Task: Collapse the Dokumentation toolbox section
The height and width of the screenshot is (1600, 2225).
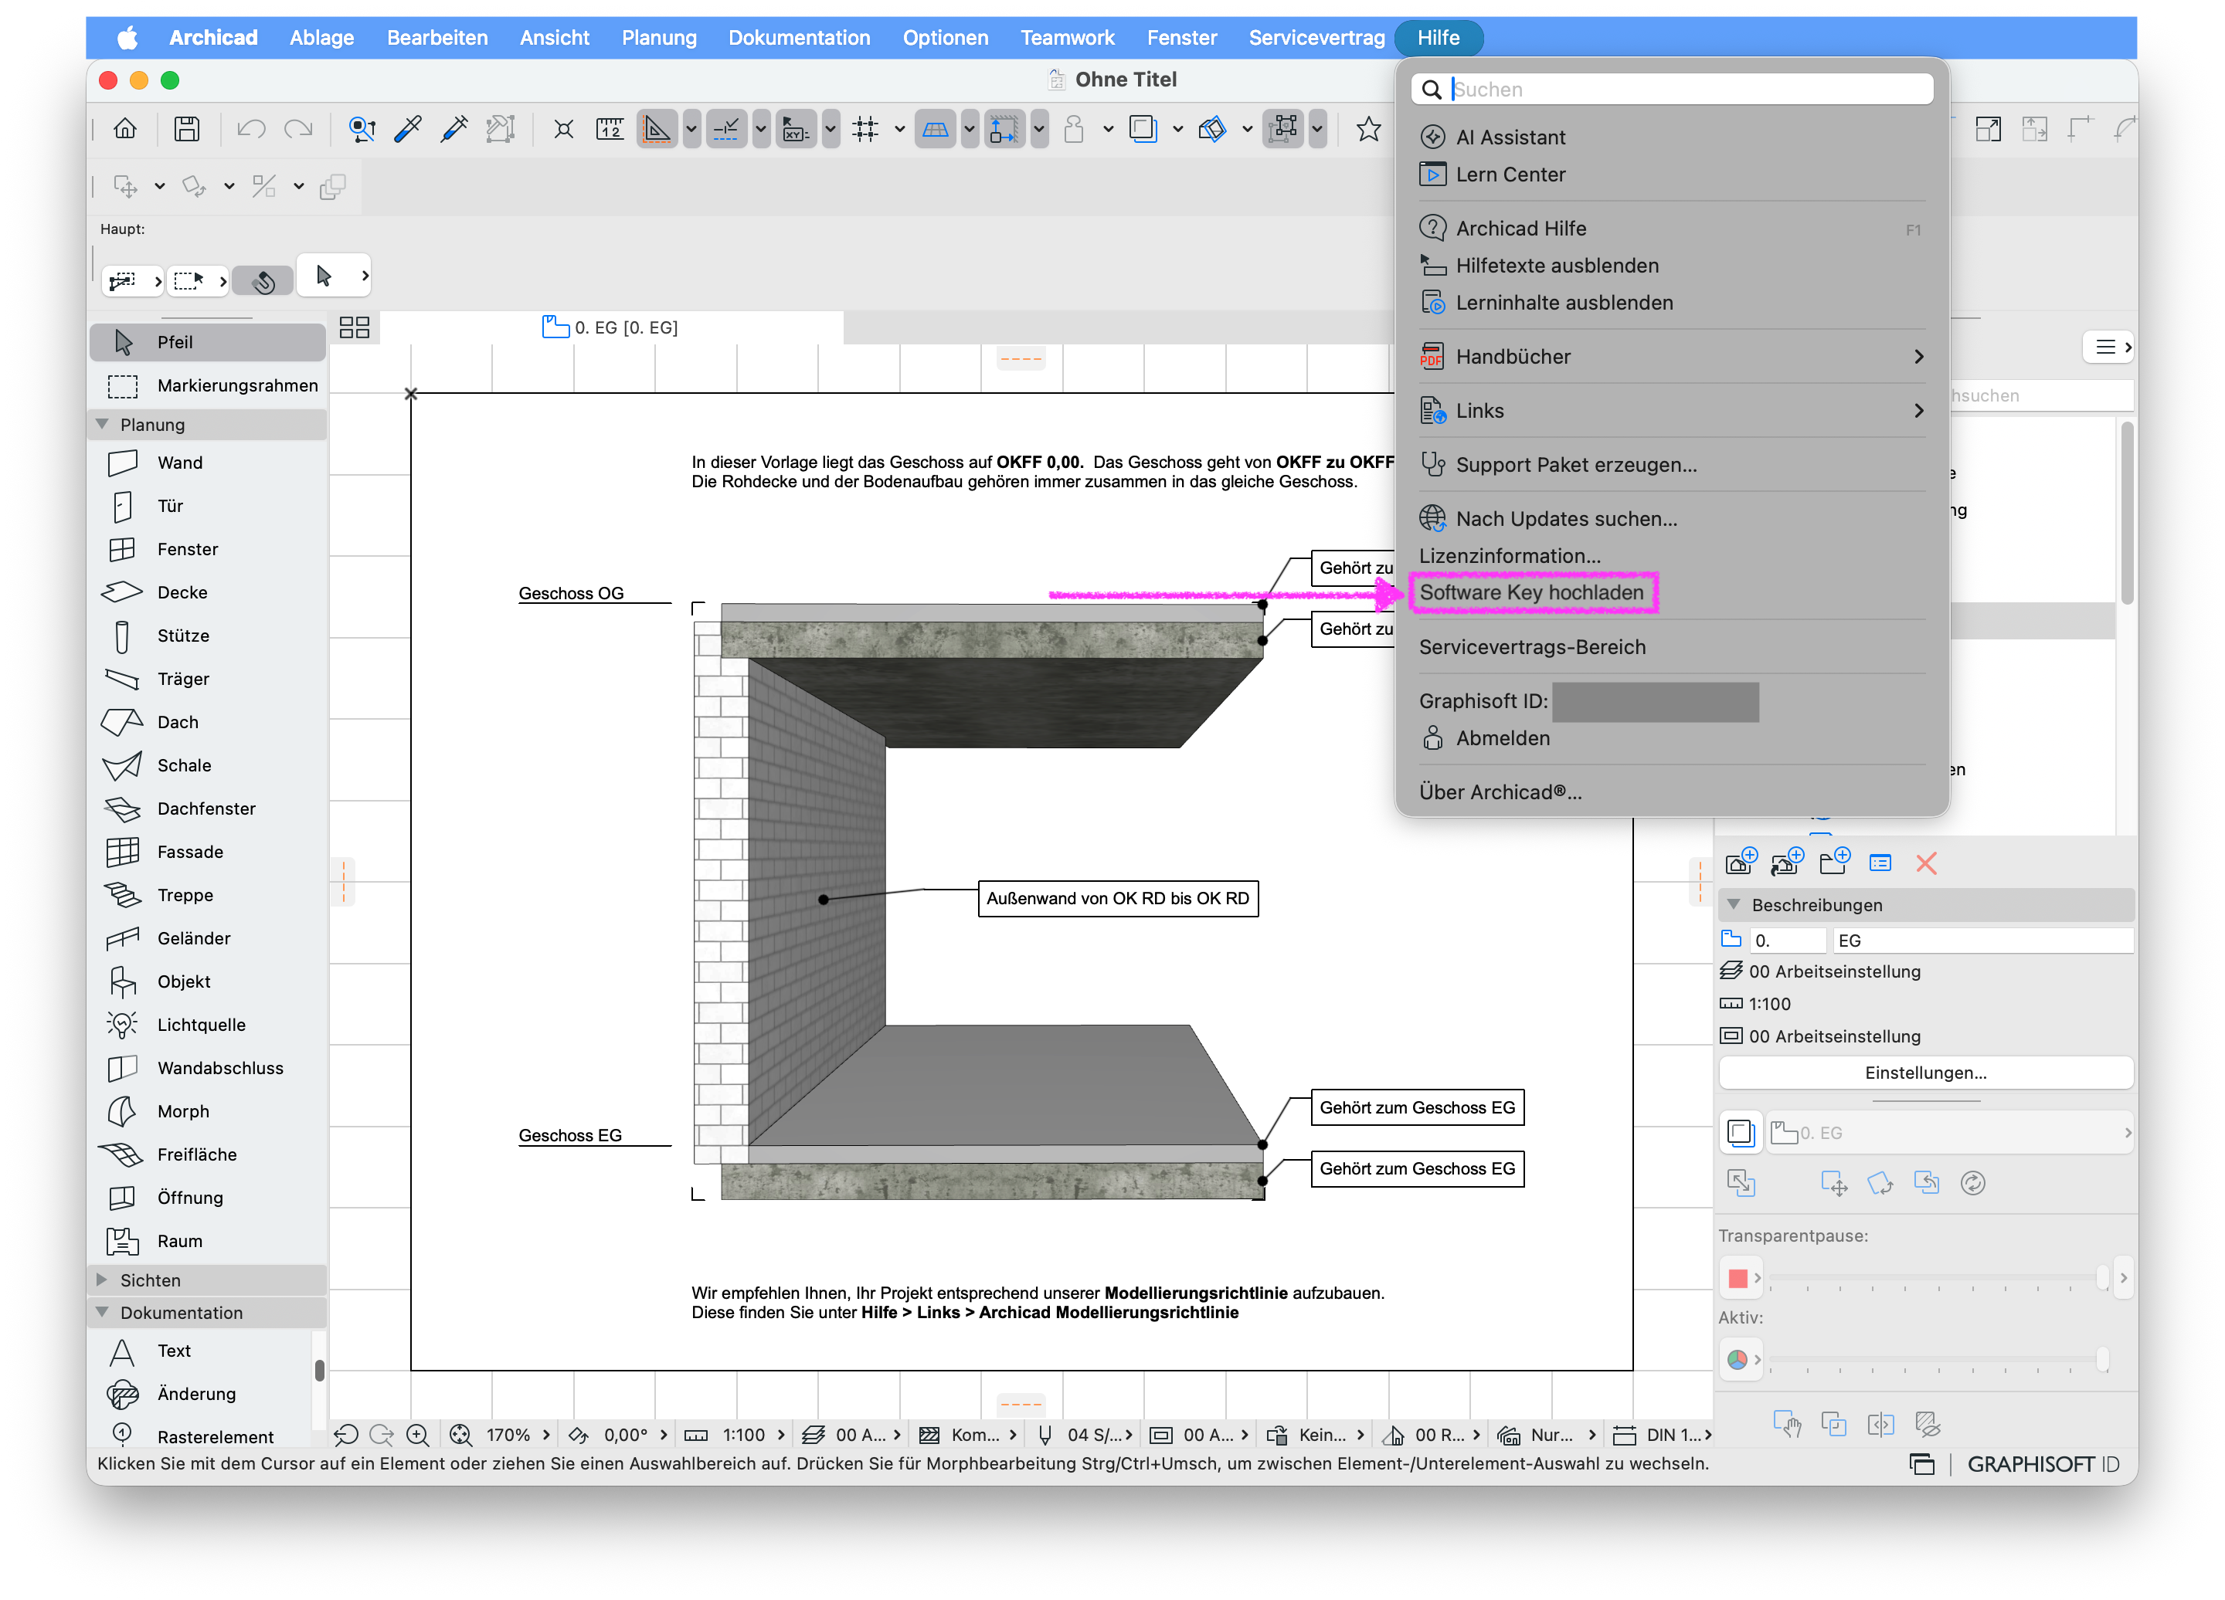Action: coord(102,1312)
